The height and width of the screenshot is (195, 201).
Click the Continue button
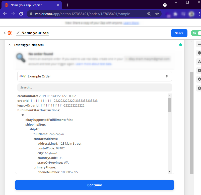[95, 185]
